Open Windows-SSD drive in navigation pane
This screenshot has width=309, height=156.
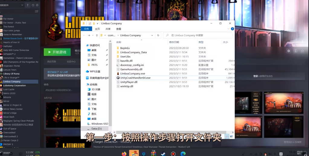[x=99, y=124]
